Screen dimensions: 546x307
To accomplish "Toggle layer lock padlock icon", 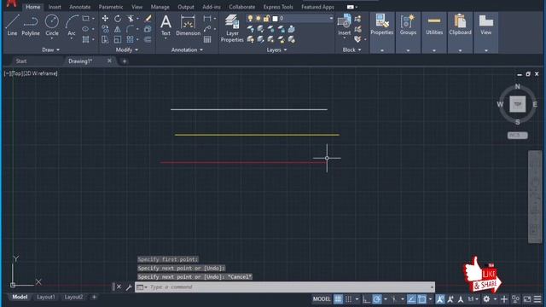I will point(266,19).
